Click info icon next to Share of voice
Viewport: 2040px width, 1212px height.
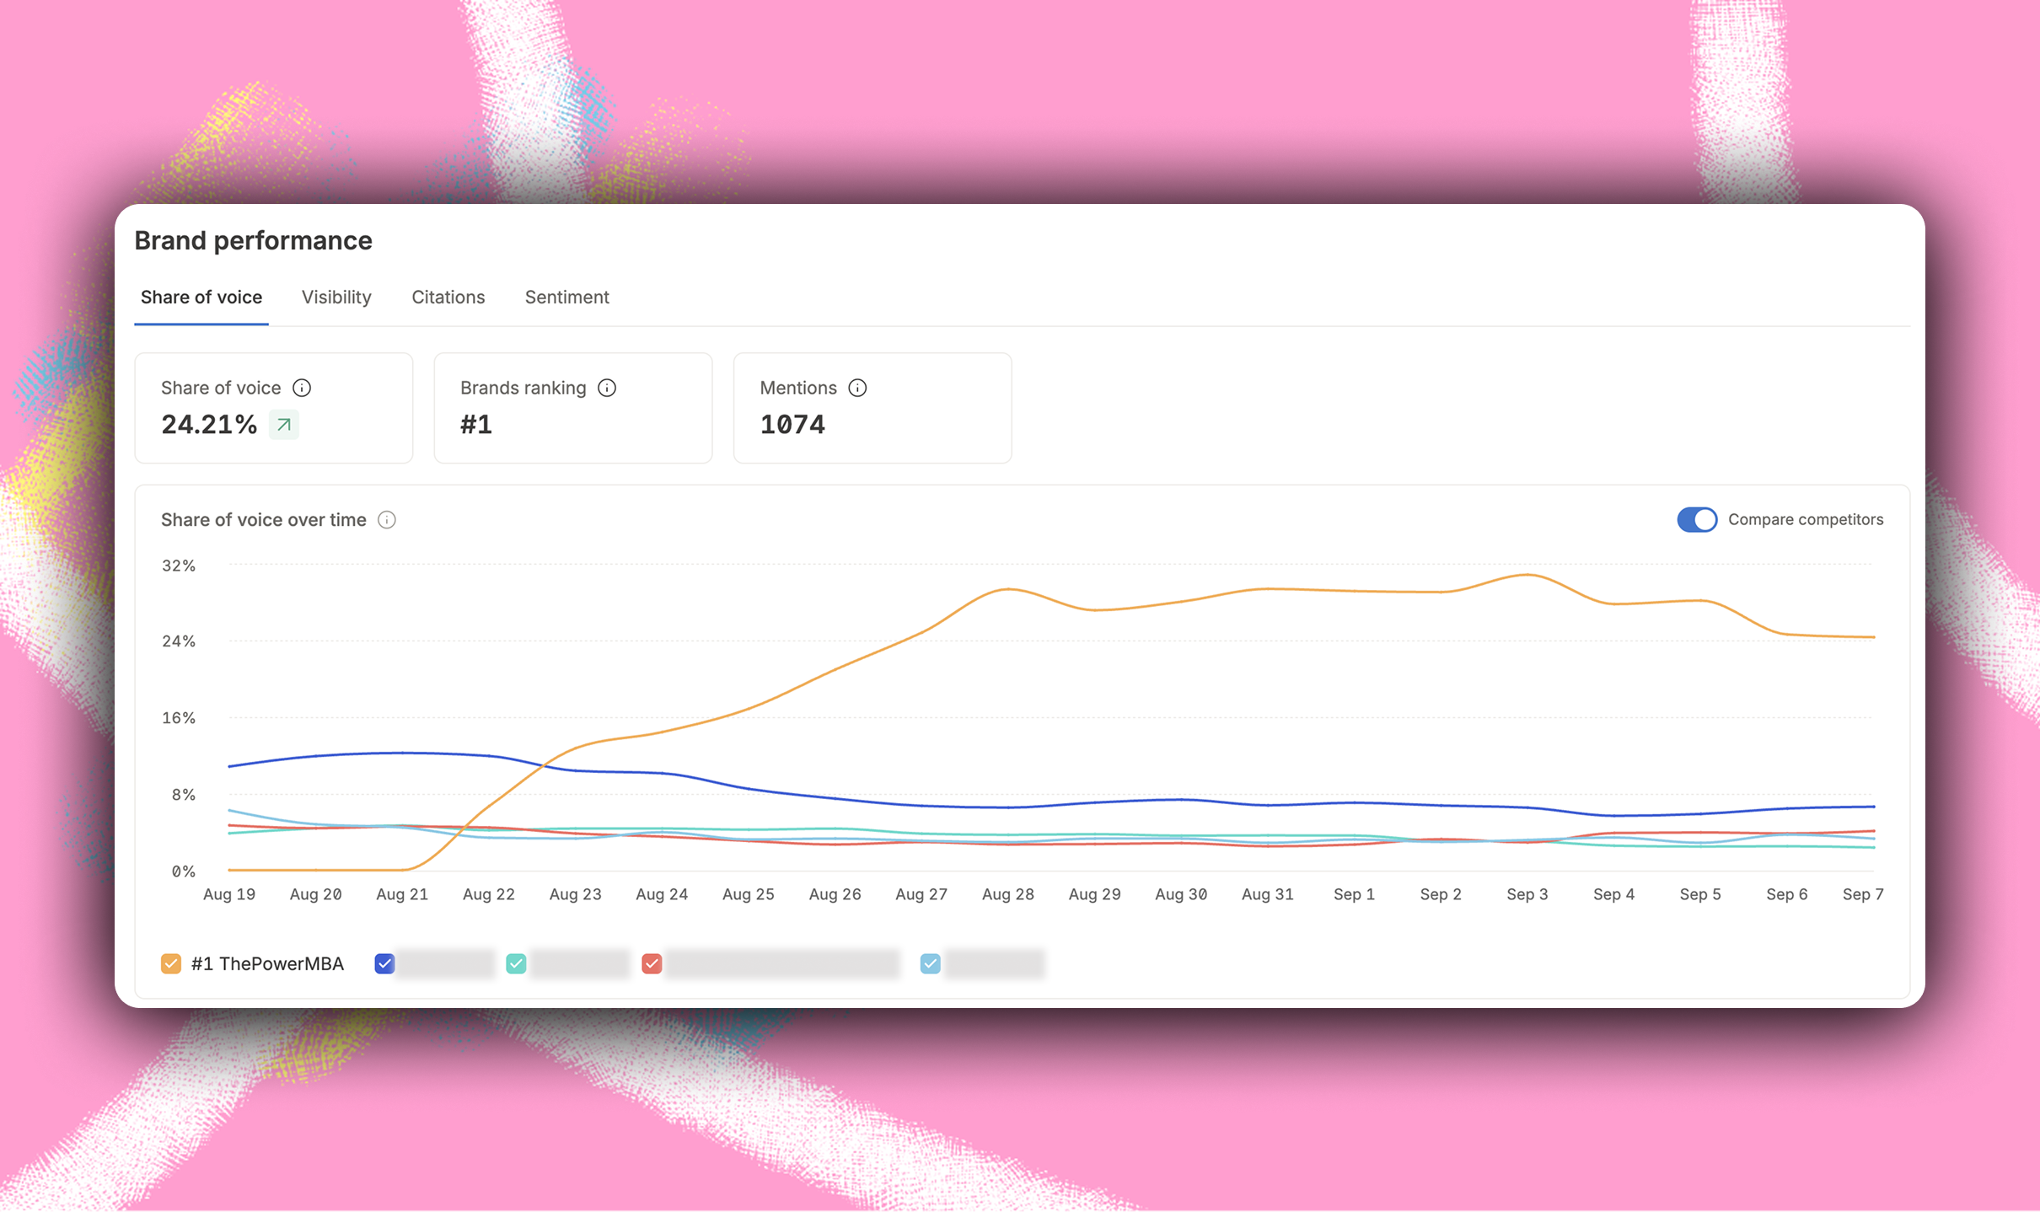point(302,388)
